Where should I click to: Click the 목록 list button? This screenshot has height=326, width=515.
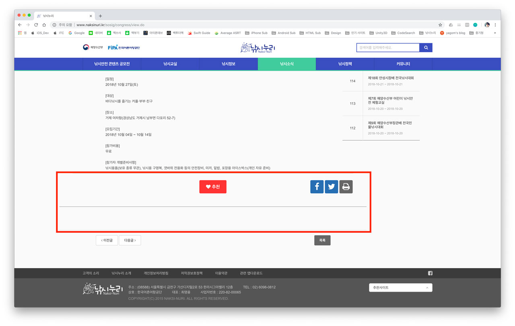click(322, 240)
